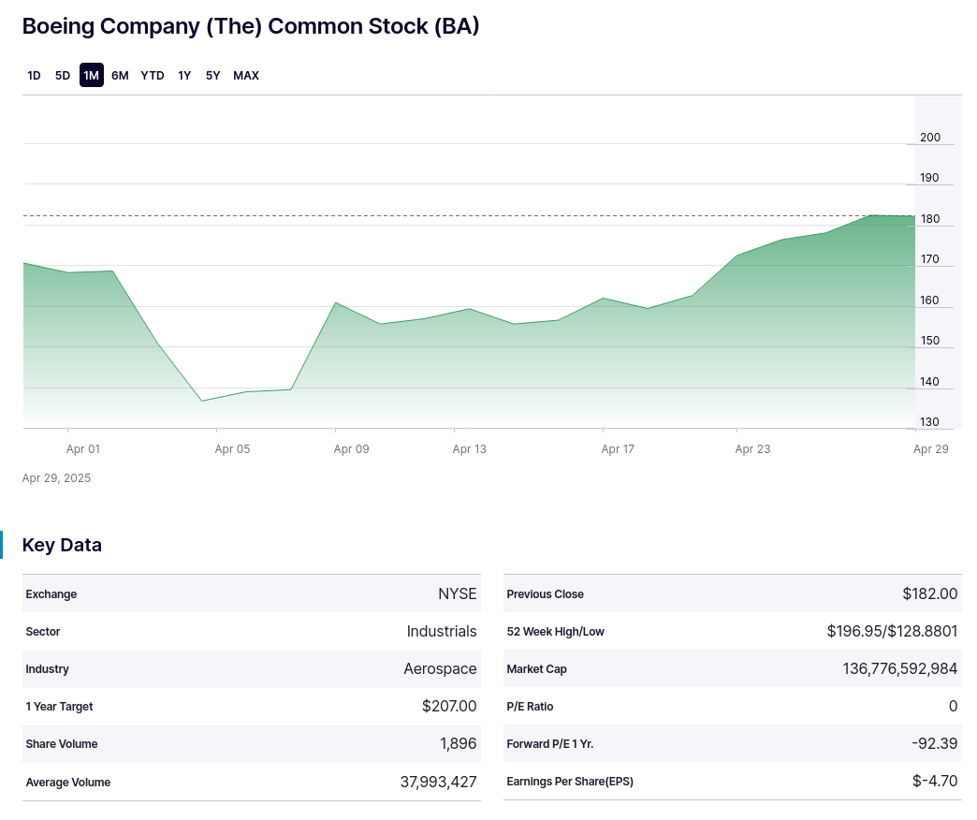977x820 pixels.
Task: Click the Forward P/E 1 Yr. label
Action: [550, 743]
